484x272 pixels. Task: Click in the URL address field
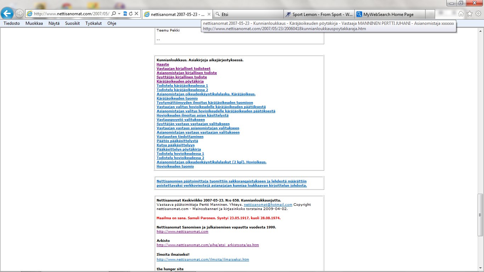coord(71,14)
